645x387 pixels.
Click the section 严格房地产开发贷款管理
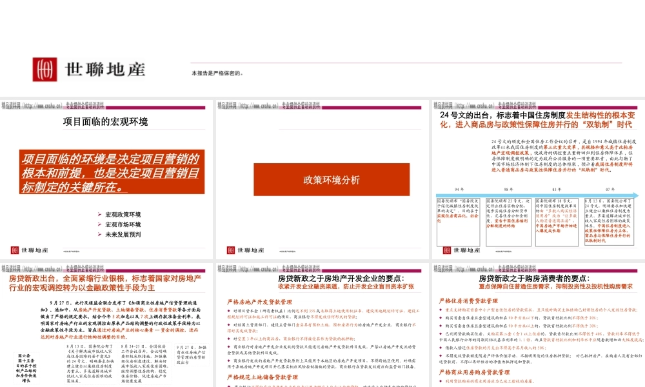point(259,302)
